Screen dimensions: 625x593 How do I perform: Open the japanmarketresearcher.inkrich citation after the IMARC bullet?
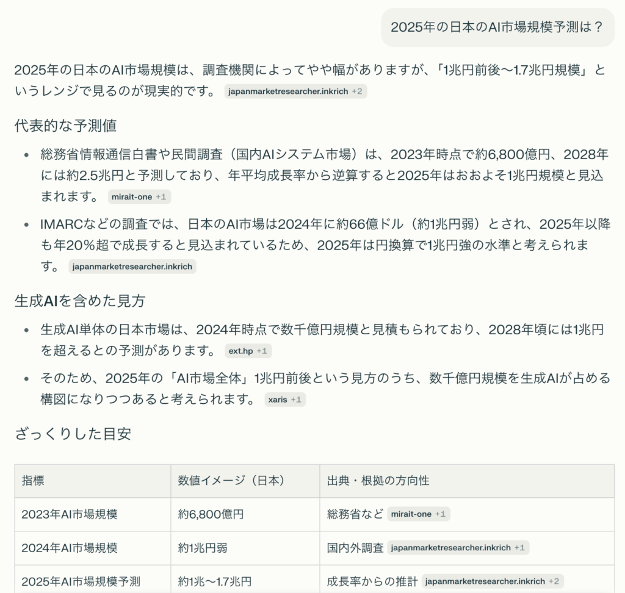[132, 267]
